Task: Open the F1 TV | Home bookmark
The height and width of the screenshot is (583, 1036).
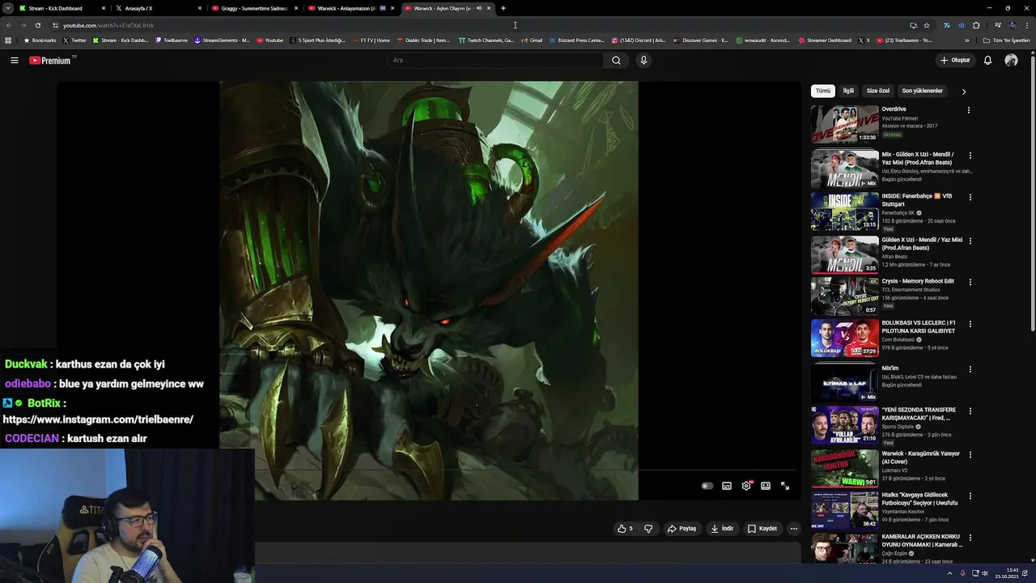Action: 371,40
